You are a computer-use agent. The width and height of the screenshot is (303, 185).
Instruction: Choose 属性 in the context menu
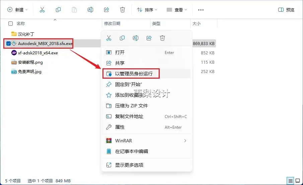147,127
